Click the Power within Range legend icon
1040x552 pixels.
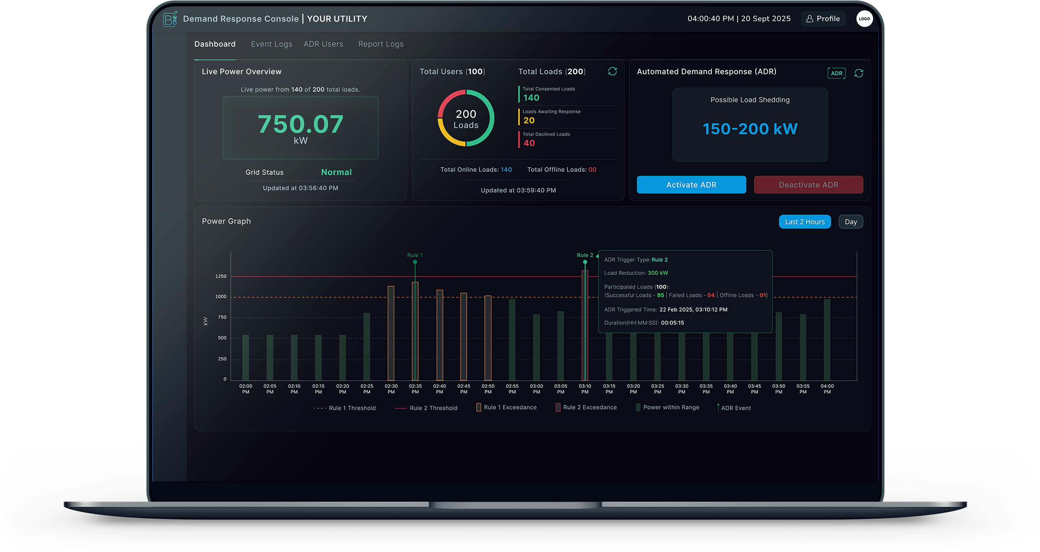coord(638,408)
